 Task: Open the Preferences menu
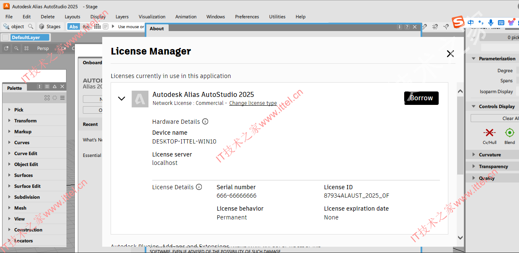click(247, 17)
